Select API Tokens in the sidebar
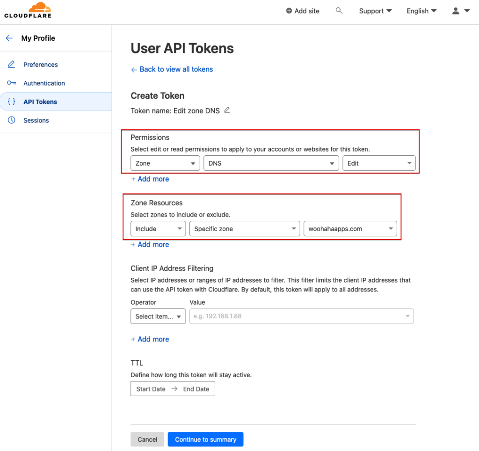479x451 pixels. [40, 102]
